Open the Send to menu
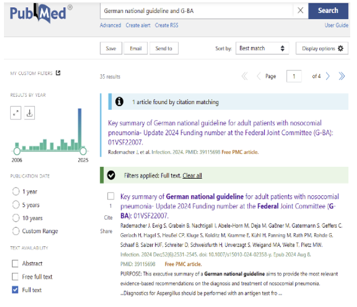This screenshot has height=307, width=357. [x=164, y=48]
